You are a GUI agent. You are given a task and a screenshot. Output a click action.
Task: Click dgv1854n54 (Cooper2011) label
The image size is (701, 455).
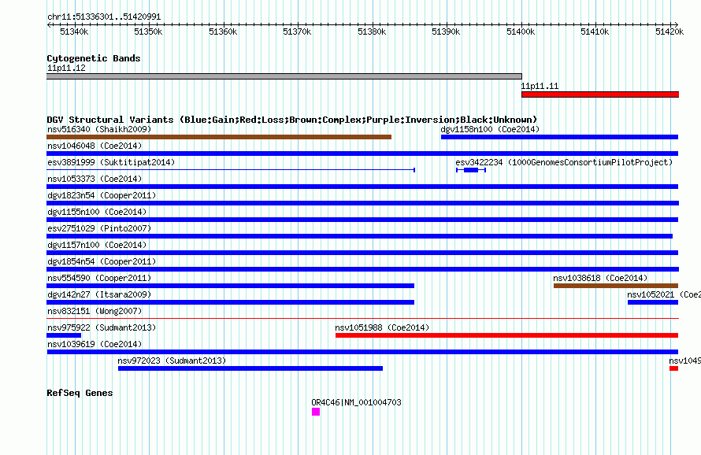pyautogui.click(x=102, y=261)
